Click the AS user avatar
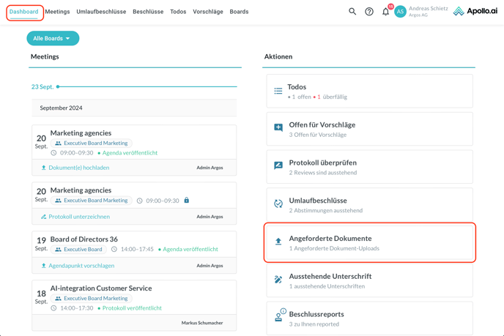Viewport: 504px width, 336px height. 400,12
